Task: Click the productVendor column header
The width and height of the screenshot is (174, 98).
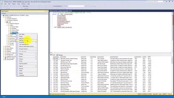Action: click(x=101, y=57)
